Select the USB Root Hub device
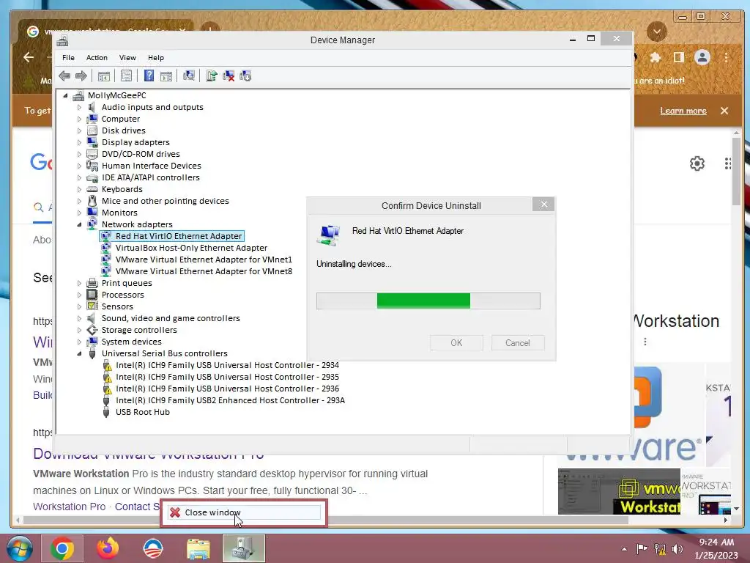750x563 pixels. point(143,412)
